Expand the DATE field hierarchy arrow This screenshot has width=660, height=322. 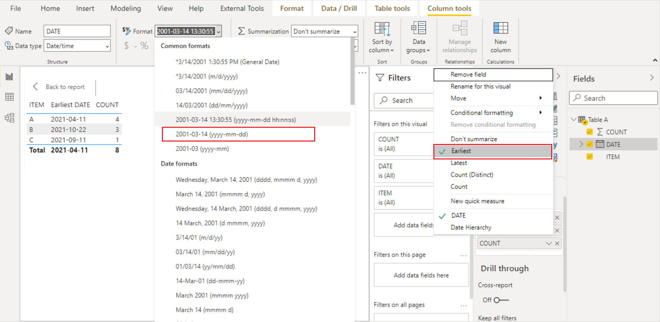[x=581, y=144]
